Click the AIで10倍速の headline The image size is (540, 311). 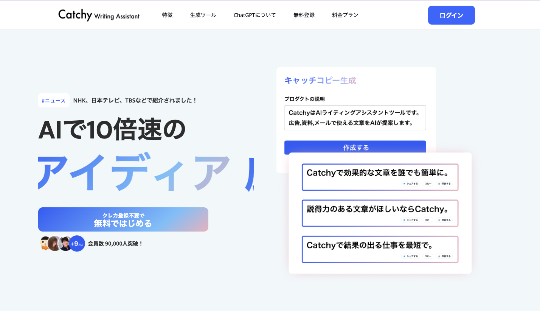tap(112, 129)
